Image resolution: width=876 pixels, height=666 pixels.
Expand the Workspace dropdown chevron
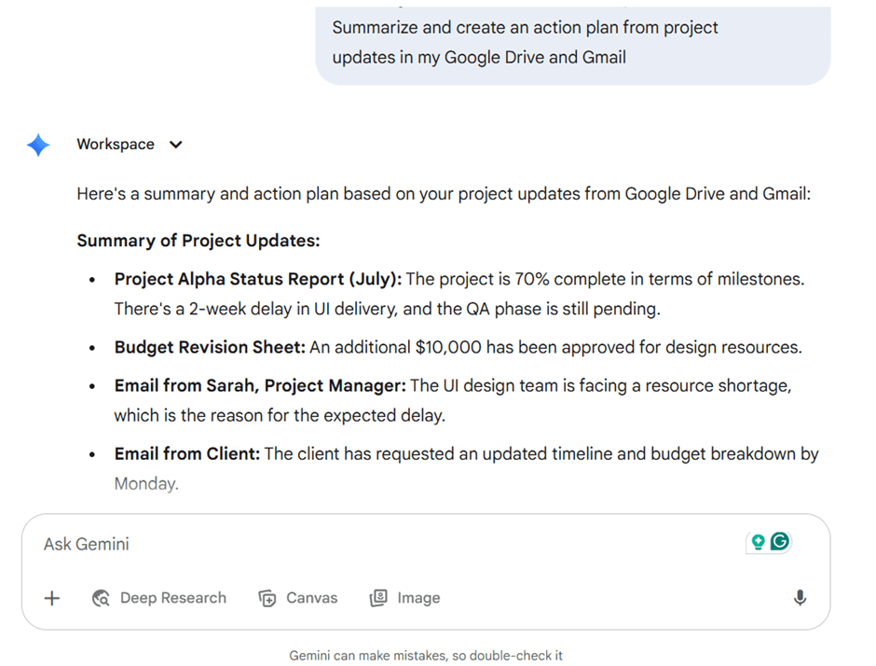(x=175, y=145)
